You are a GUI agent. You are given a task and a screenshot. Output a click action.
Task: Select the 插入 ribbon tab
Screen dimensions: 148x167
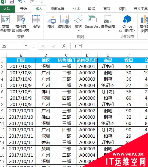click(39, 9)
